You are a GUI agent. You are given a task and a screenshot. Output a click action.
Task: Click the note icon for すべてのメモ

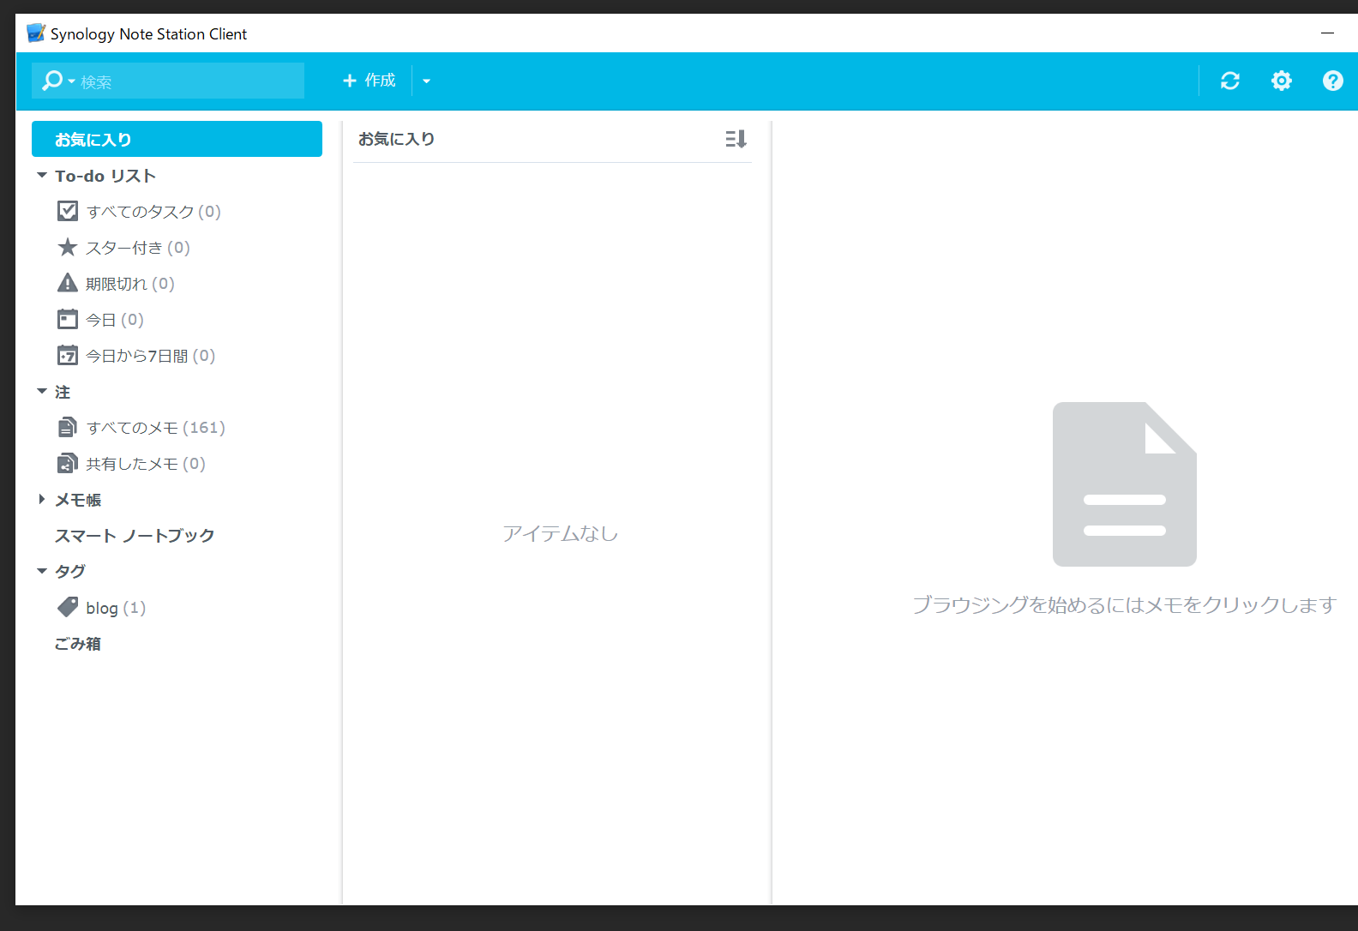pyautogui.click(x=68, y=427)
